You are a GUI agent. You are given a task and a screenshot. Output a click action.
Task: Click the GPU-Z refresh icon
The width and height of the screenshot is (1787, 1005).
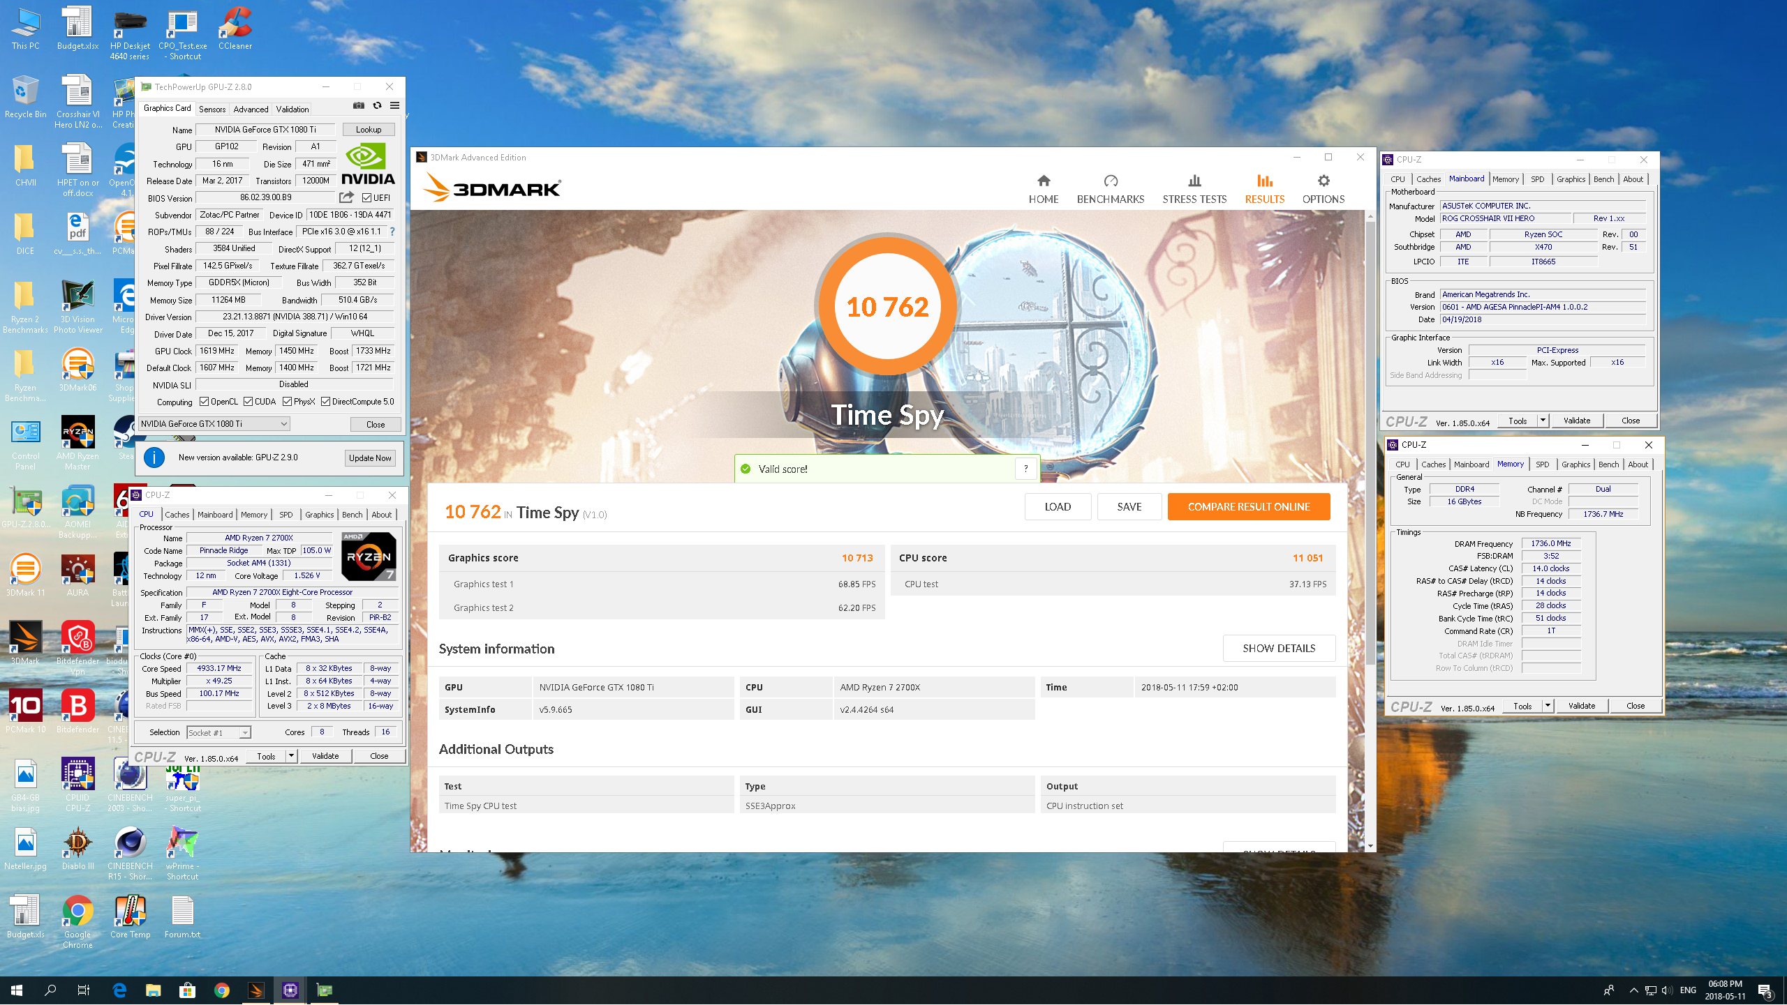tap(377, 106)
